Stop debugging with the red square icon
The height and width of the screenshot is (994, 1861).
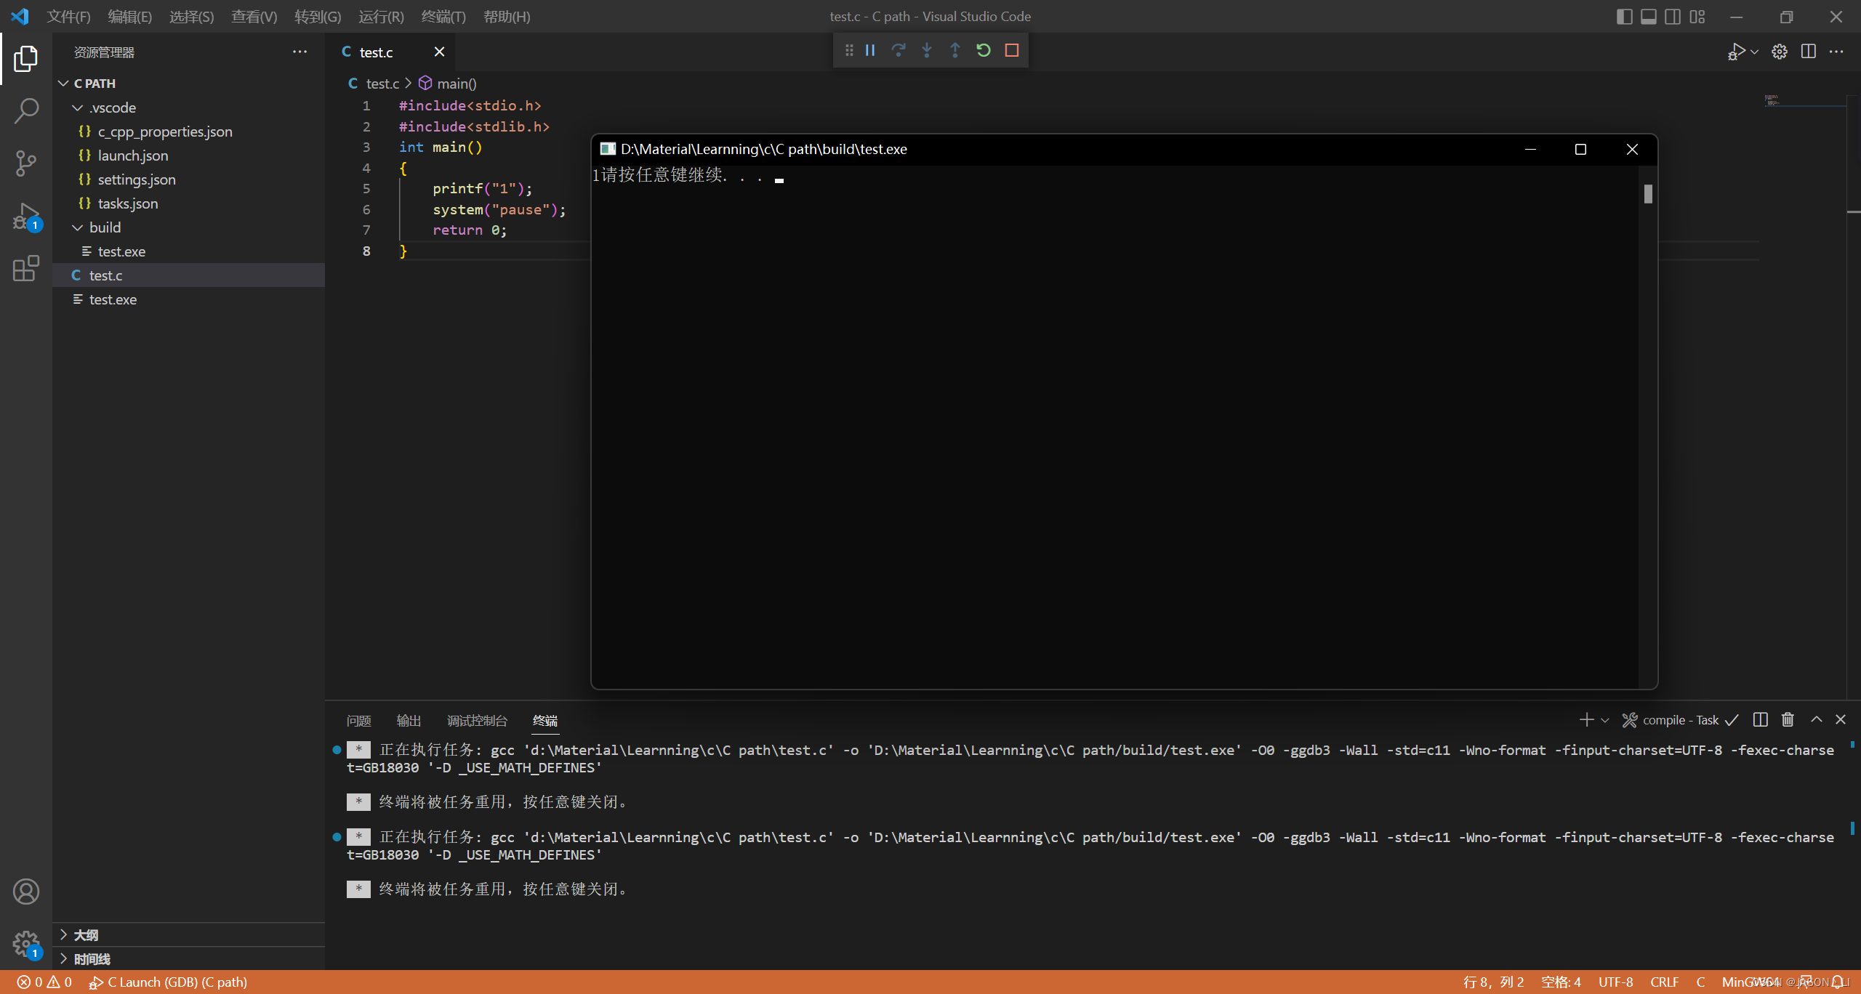click(1013, 50)
